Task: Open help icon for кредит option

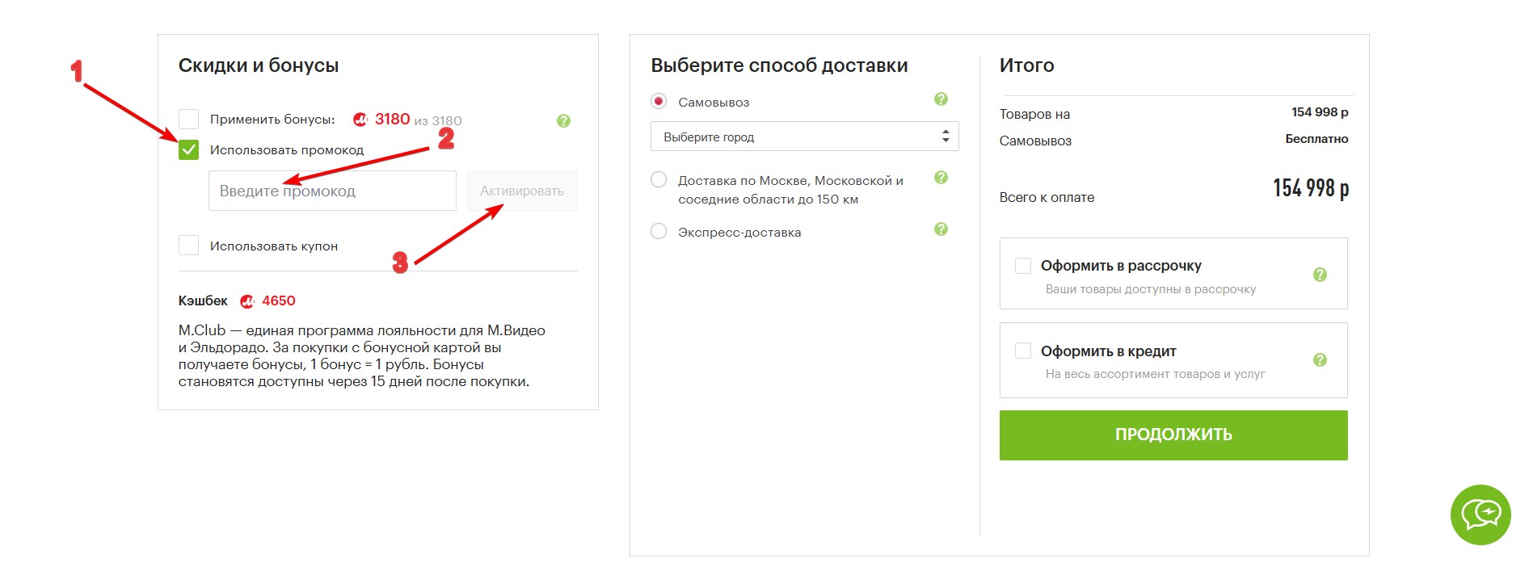Action: (x=1320, y=360)
